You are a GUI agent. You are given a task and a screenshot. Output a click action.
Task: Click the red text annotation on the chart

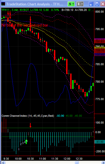point(25,25)
